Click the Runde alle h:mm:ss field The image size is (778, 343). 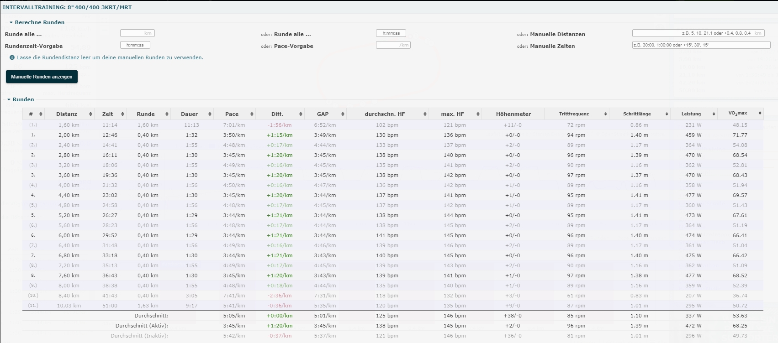[391, 33]
